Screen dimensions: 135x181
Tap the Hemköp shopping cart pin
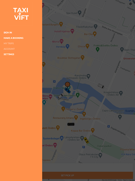point(67,46)
